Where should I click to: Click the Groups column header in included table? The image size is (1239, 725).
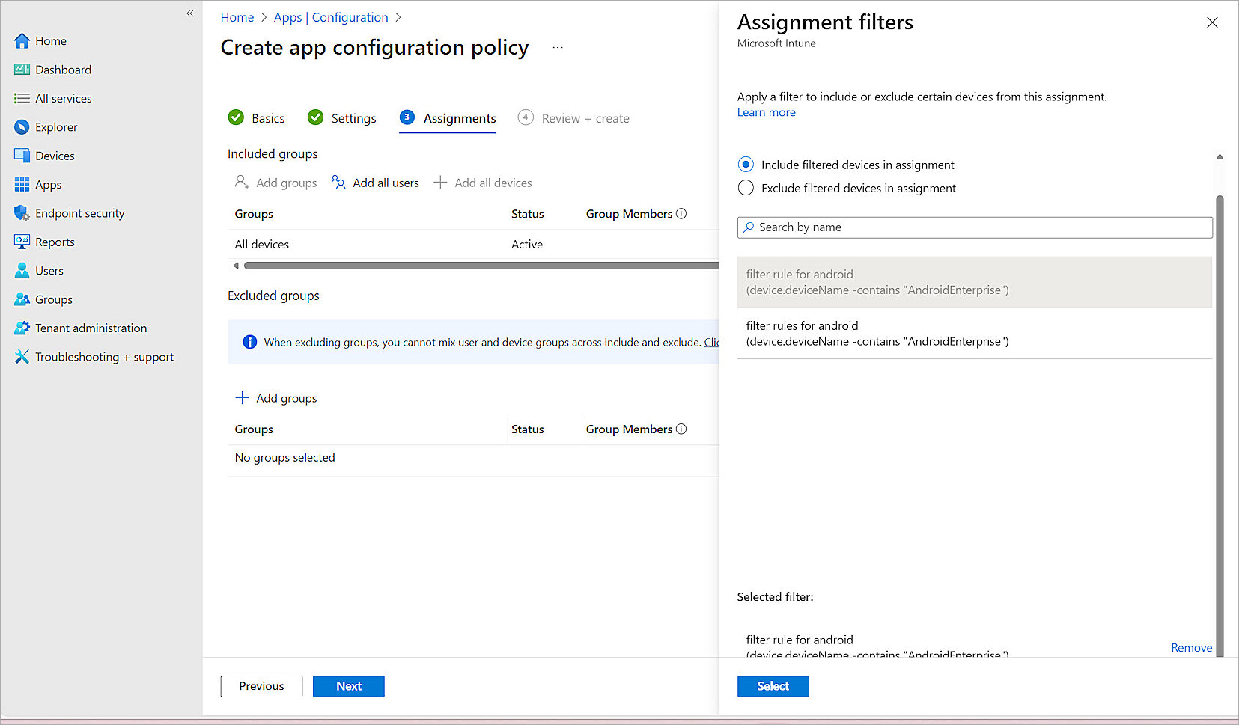[x=254, y=214]
